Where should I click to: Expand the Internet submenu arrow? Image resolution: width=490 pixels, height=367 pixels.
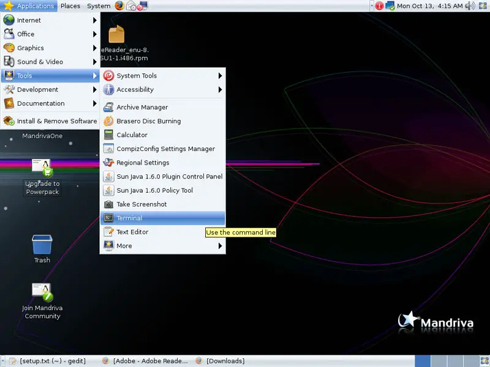click(x=95, y=20)
